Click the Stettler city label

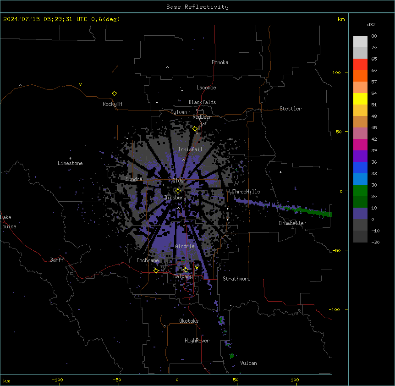(x=291, y=109)
